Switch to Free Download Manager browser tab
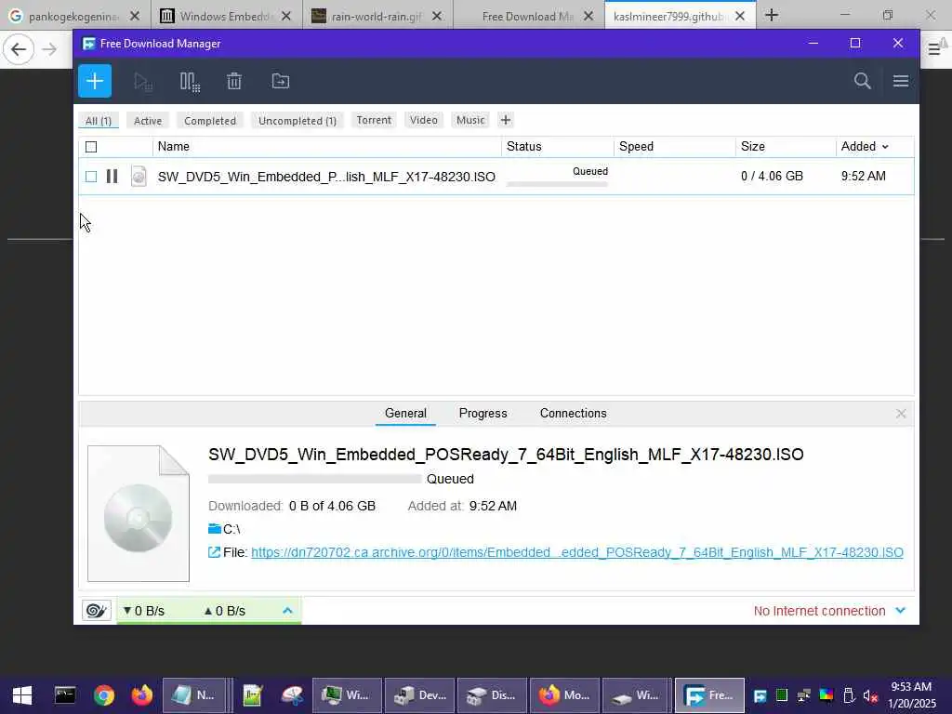 coord(528,16)
